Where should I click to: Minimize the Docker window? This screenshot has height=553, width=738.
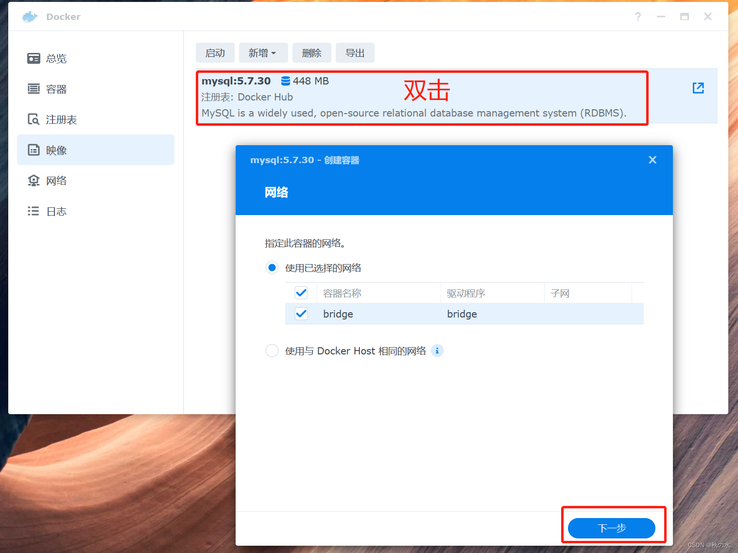pyautogui.click(x=661, y=17)
